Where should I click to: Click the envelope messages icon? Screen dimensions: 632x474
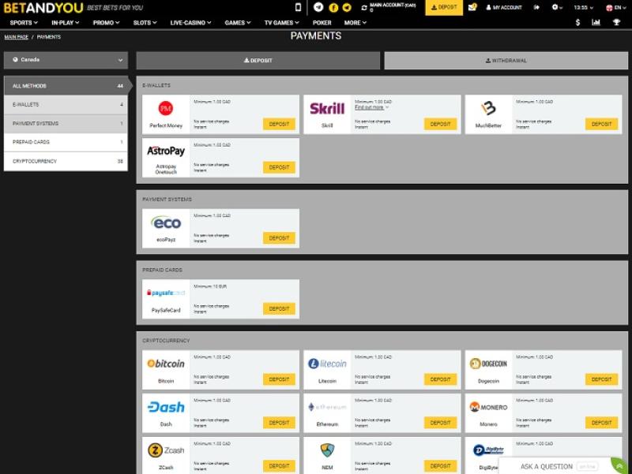pyautogui.click(x=472, y=7)
